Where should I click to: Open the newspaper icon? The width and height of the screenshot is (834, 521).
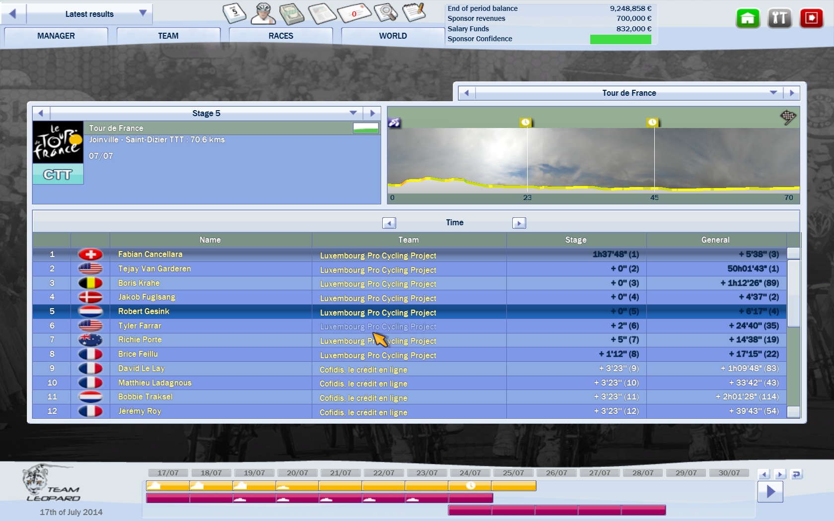point(322,13)
